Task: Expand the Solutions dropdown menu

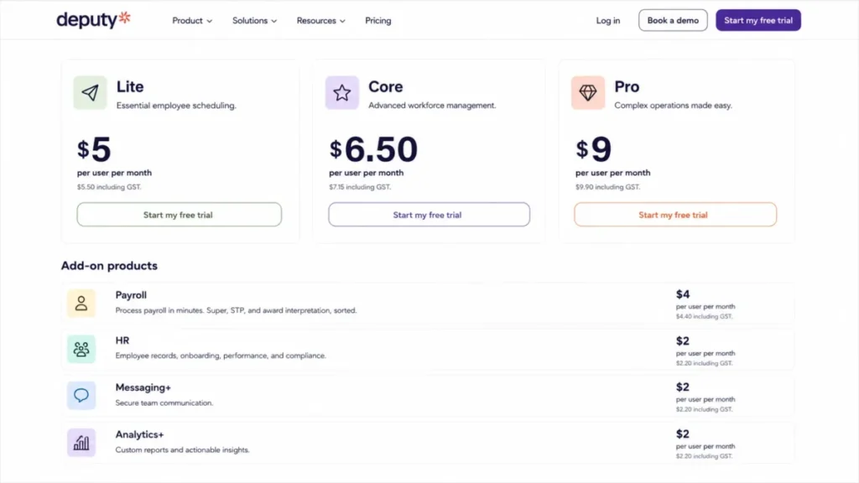Action: tap(254, 20)
